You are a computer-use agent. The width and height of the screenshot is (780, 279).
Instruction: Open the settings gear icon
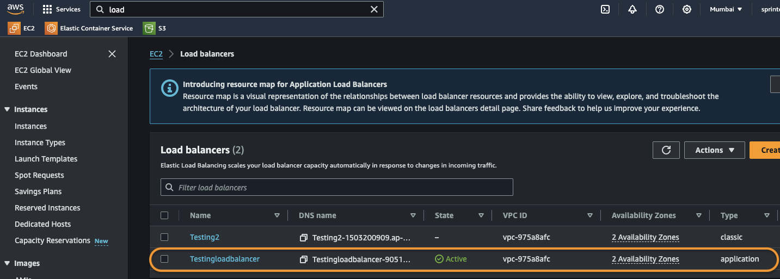click(687, 9)
